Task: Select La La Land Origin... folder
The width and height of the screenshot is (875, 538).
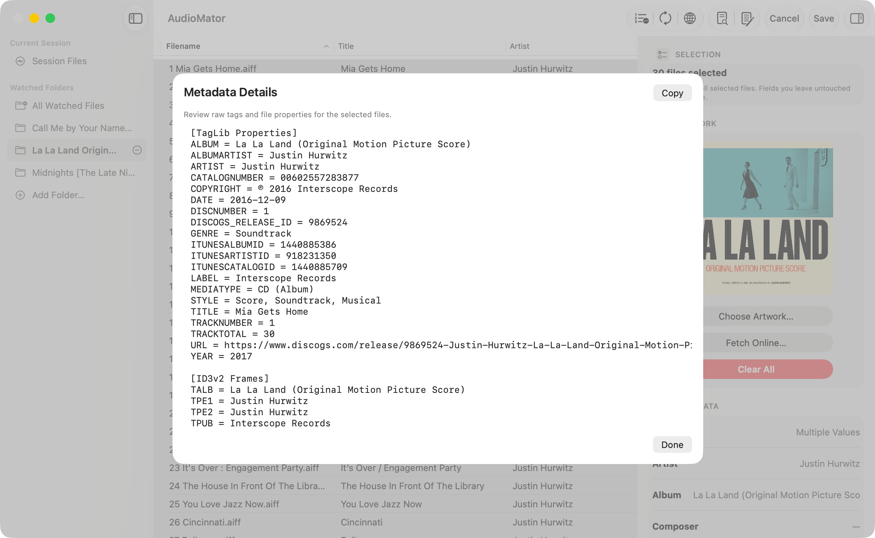Action: click(76, 150)
